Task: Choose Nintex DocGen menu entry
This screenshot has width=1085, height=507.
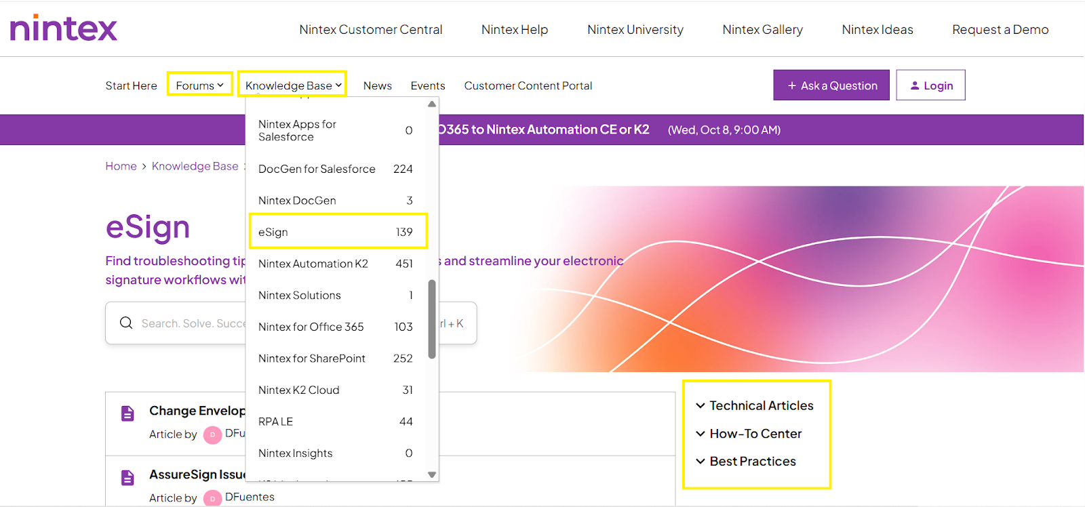Action: coord(336,201)
